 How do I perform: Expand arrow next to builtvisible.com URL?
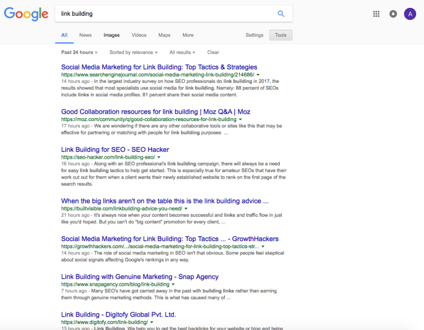(x=186, y=208)
